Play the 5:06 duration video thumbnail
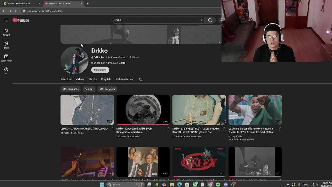This screenshot has height=187, width=332. [87, 162]
